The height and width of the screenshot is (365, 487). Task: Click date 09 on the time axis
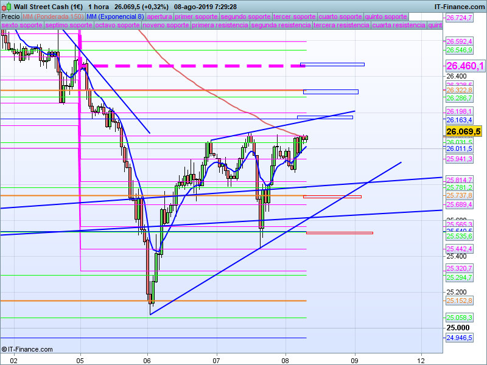tap(355, 361)
